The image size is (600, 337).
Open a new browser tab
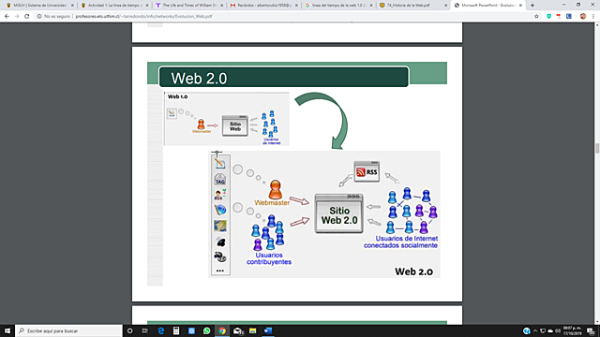(532, 6)
